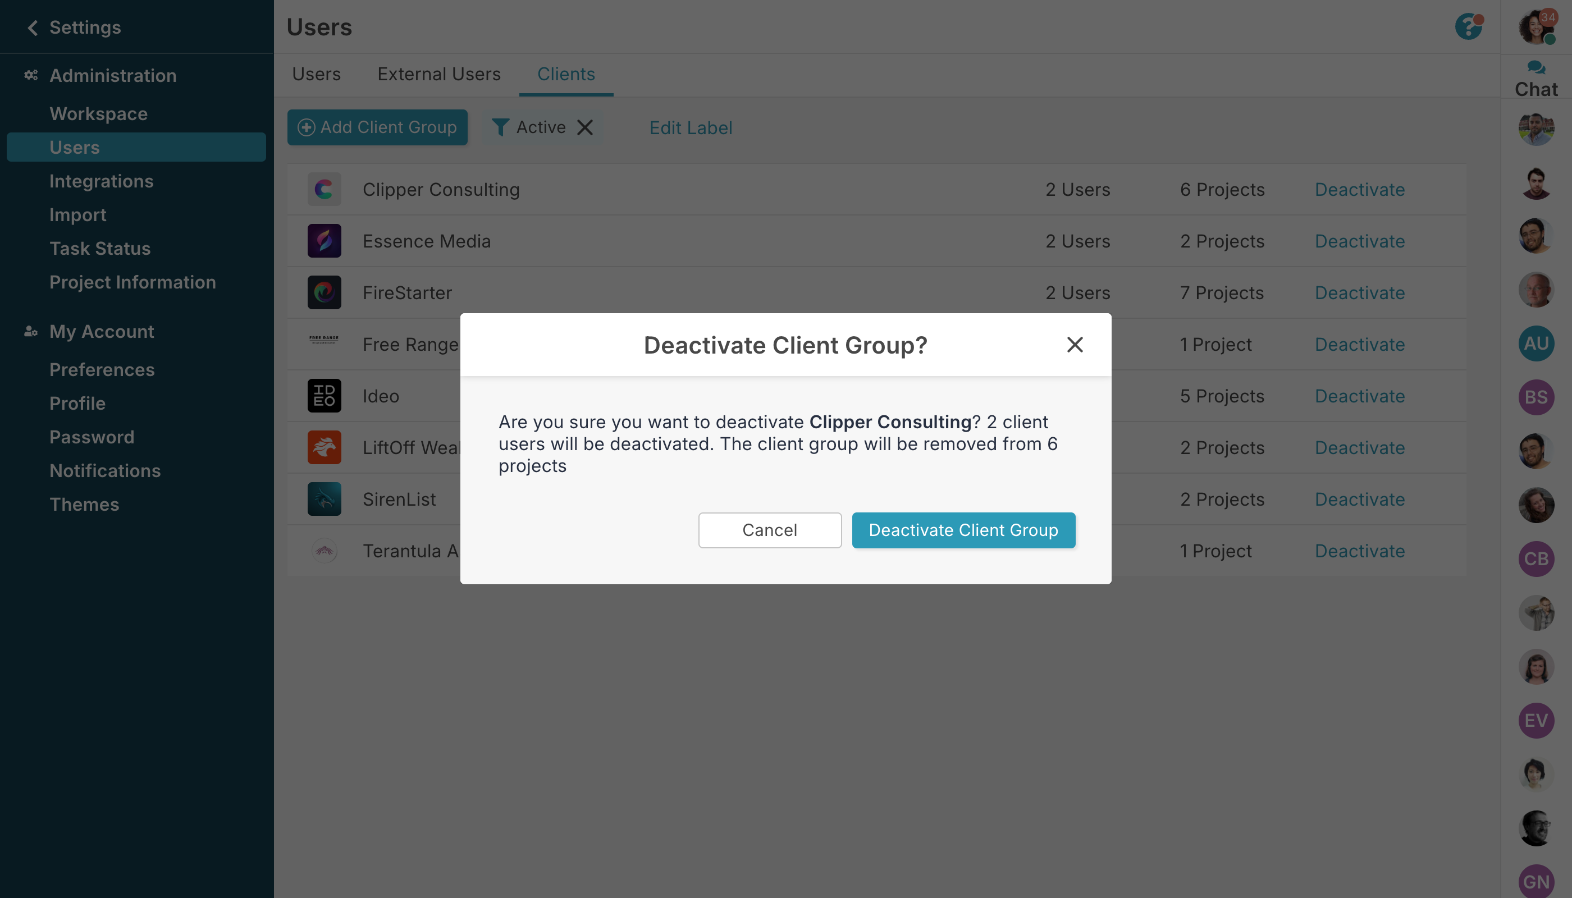Image resolution: width=1572 pixels, height=898 pixels.
Task: Click the Ideo logo icon
Action: pyautogui.click(x=324, y=396)
